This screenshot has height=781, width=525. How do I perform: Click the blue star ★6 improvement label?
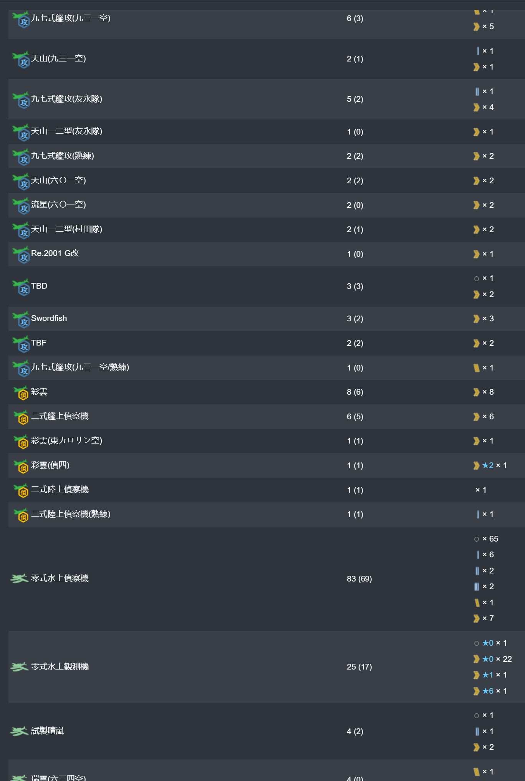(x=488, y=691)
